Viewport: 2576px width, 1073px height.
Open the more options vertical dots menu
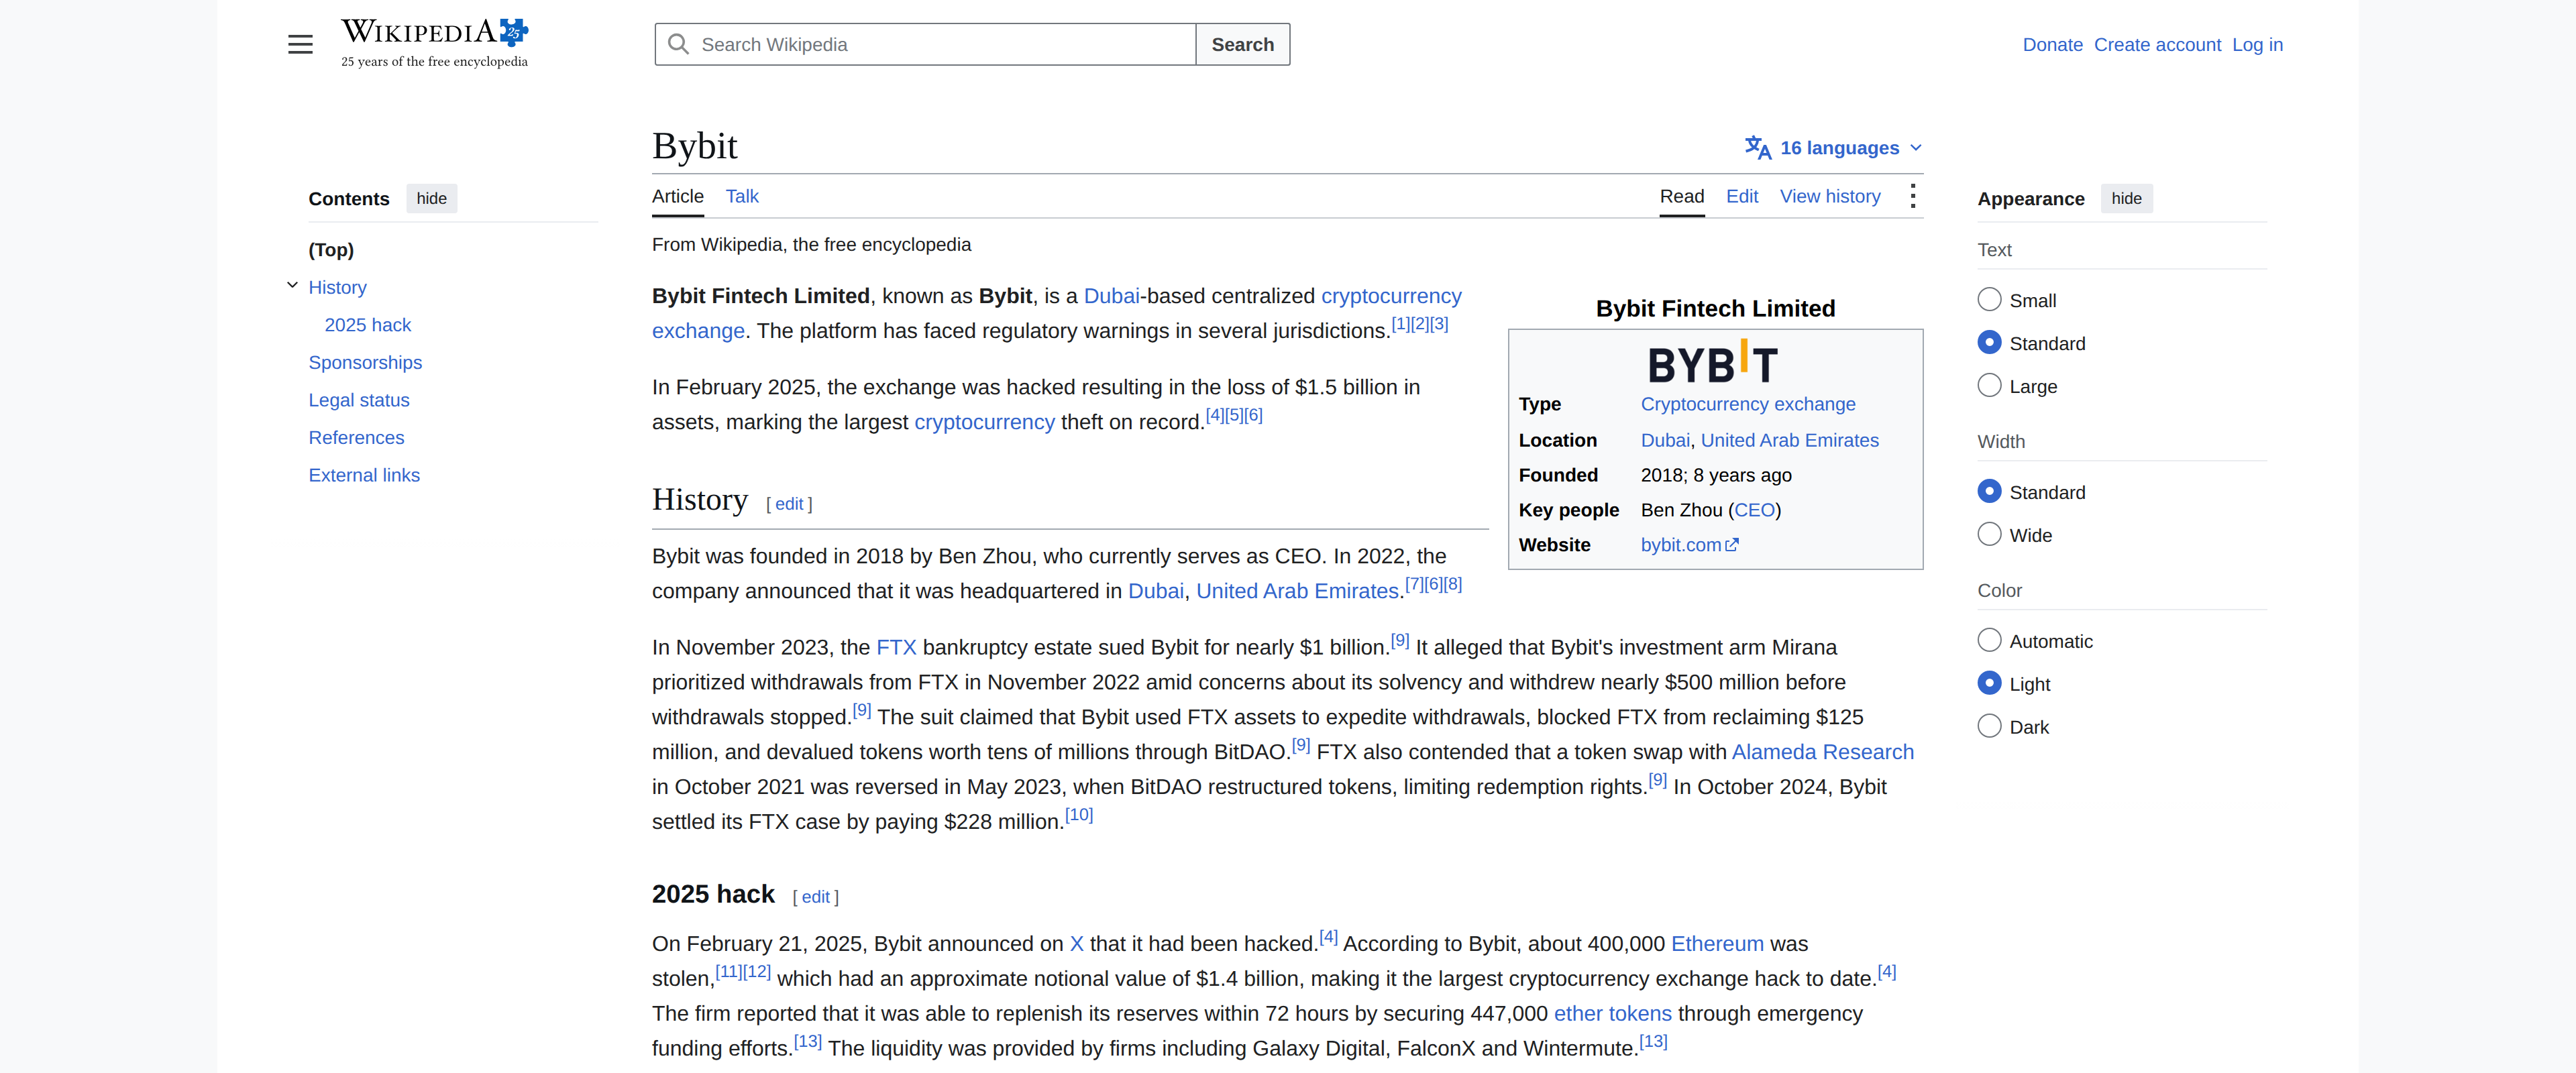click(x=1912, y=196)
